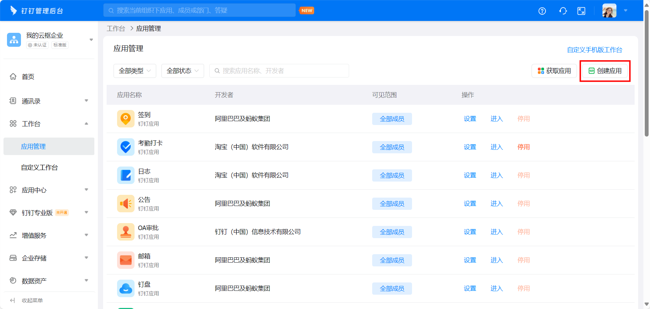Open the customer service headset icon
The height and width of the screenshot is (309, 650).
563,11
